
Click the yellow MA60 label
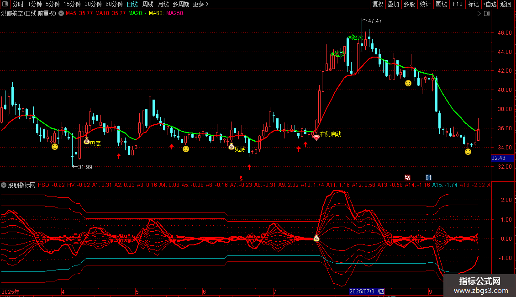click(x=156, y=13)
